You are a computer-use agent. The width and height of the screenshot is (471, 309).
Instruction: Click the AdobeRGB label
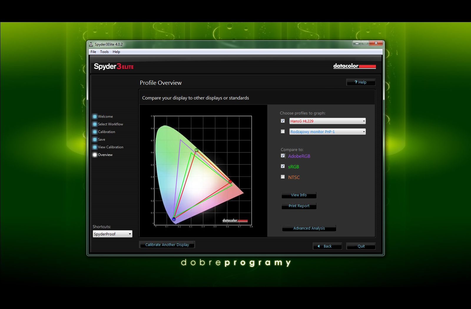pyautogui.click(x=299, y=156)
